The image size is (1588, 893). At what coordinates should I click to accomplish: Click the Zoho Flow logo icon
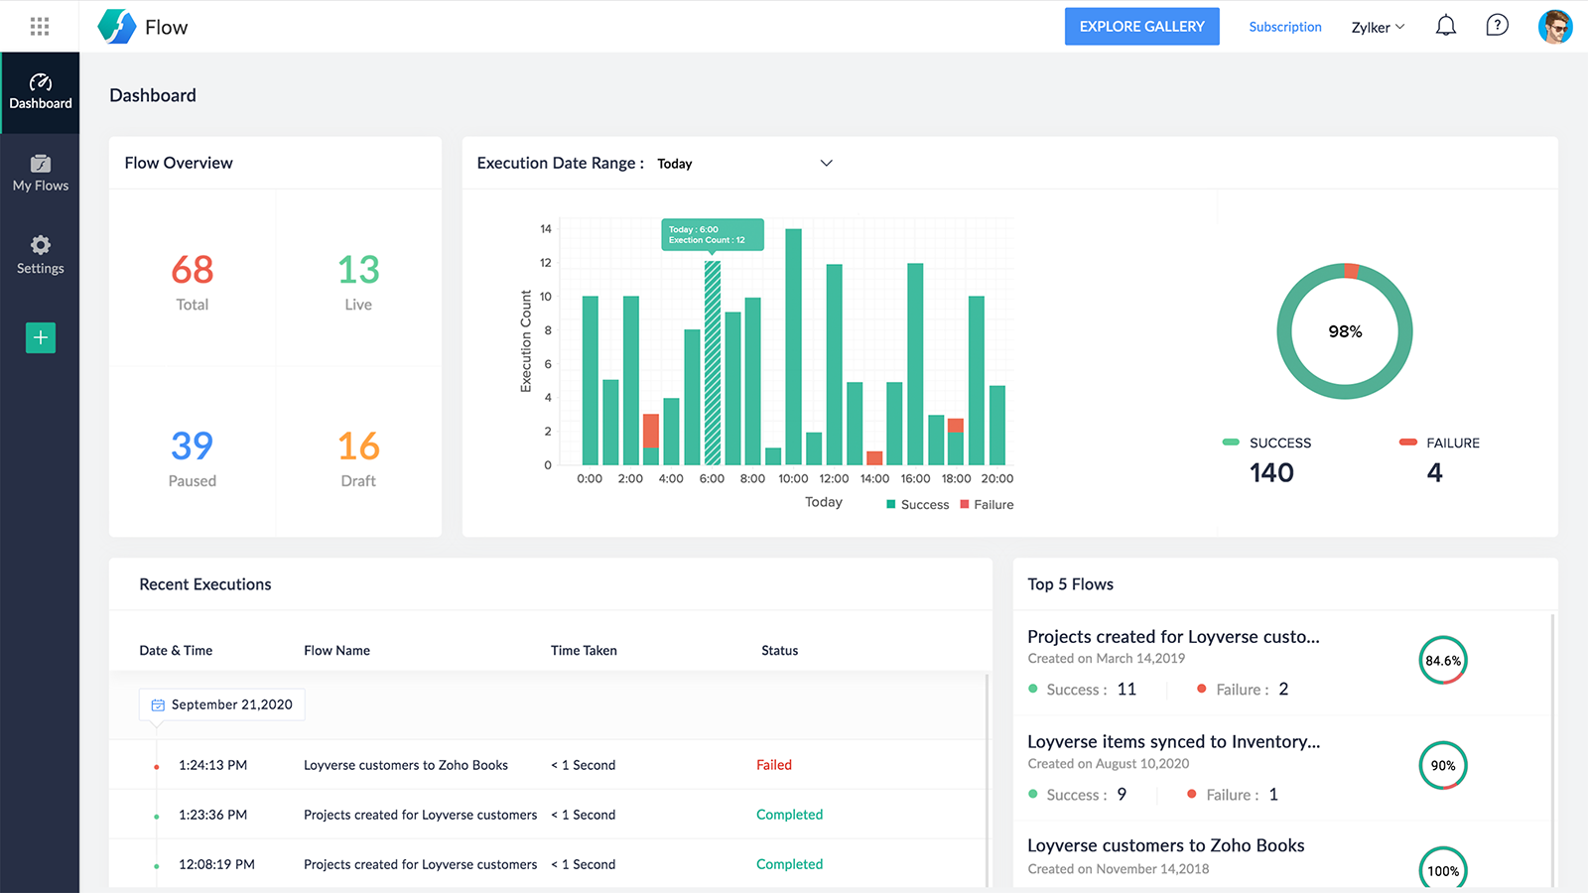(x=117, y=27)
